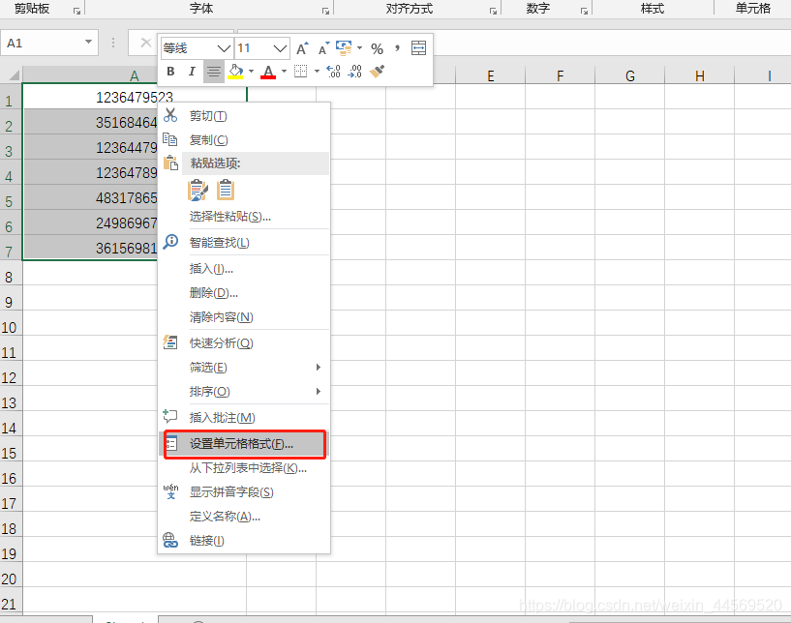Click the formula bar cancel X
The height and width of the screenshot is (623, 791).
pos(145,43)
